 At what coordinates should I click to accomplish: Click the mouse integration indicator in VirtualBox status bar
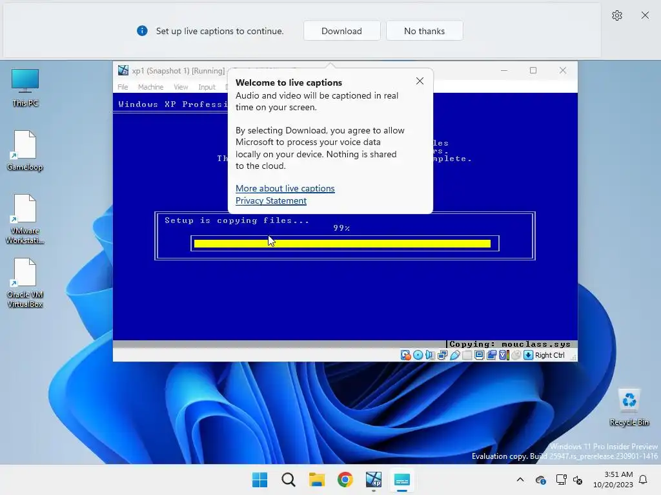[516, 355]
